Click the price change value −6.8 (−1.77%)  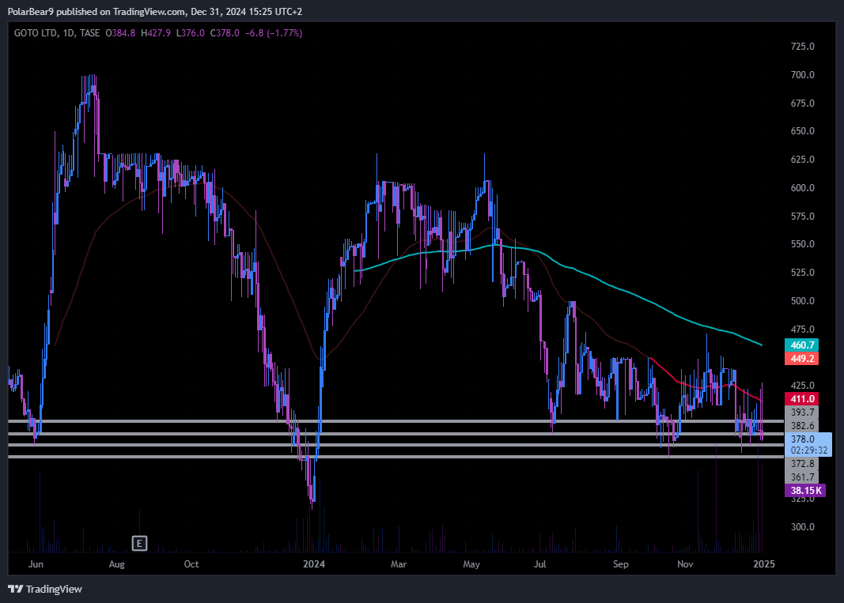point(273,33)
